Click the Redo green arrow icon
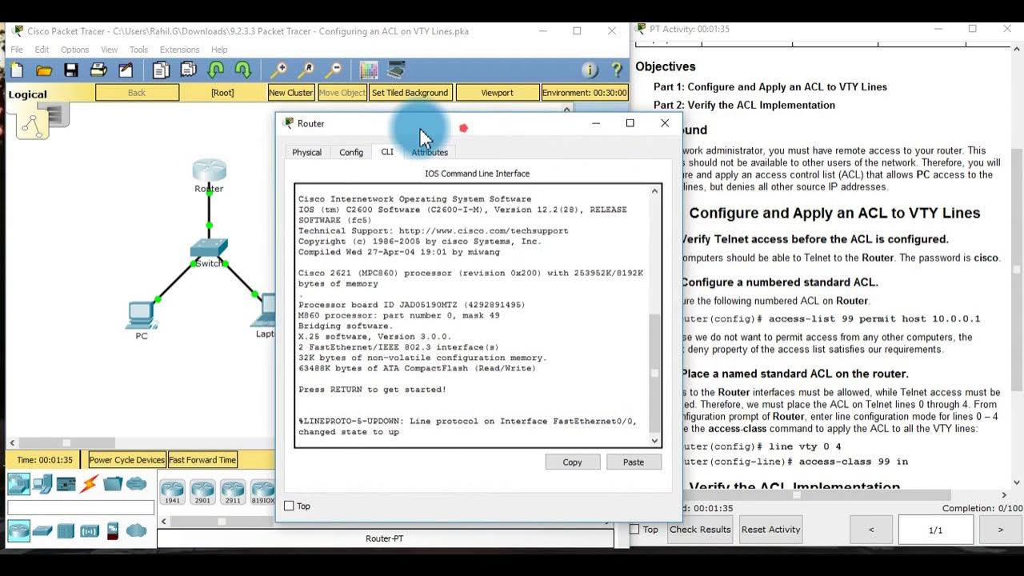 tap(242, 70)
